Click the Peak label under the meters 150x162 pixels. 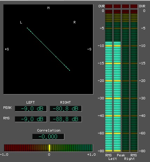[x=121, y=155]
